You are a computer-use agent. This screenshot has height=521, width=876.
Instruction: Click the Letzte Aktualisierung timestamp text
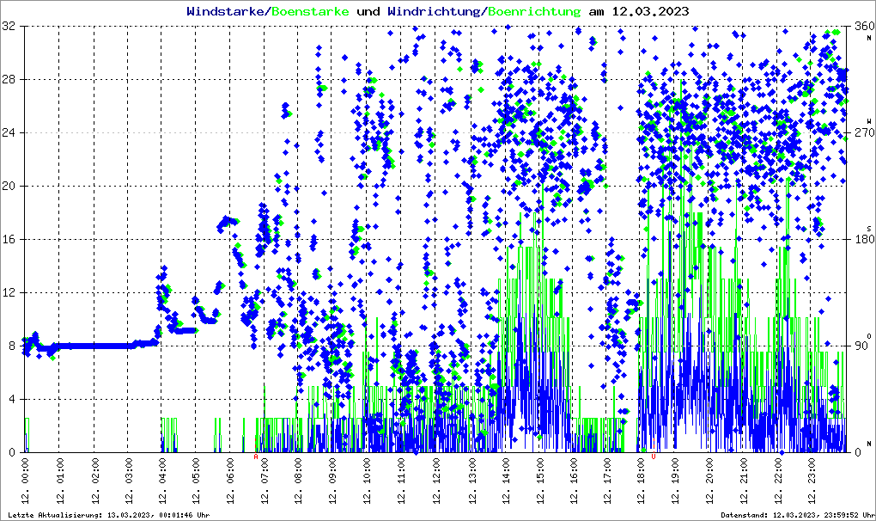(x=108, y=515)
